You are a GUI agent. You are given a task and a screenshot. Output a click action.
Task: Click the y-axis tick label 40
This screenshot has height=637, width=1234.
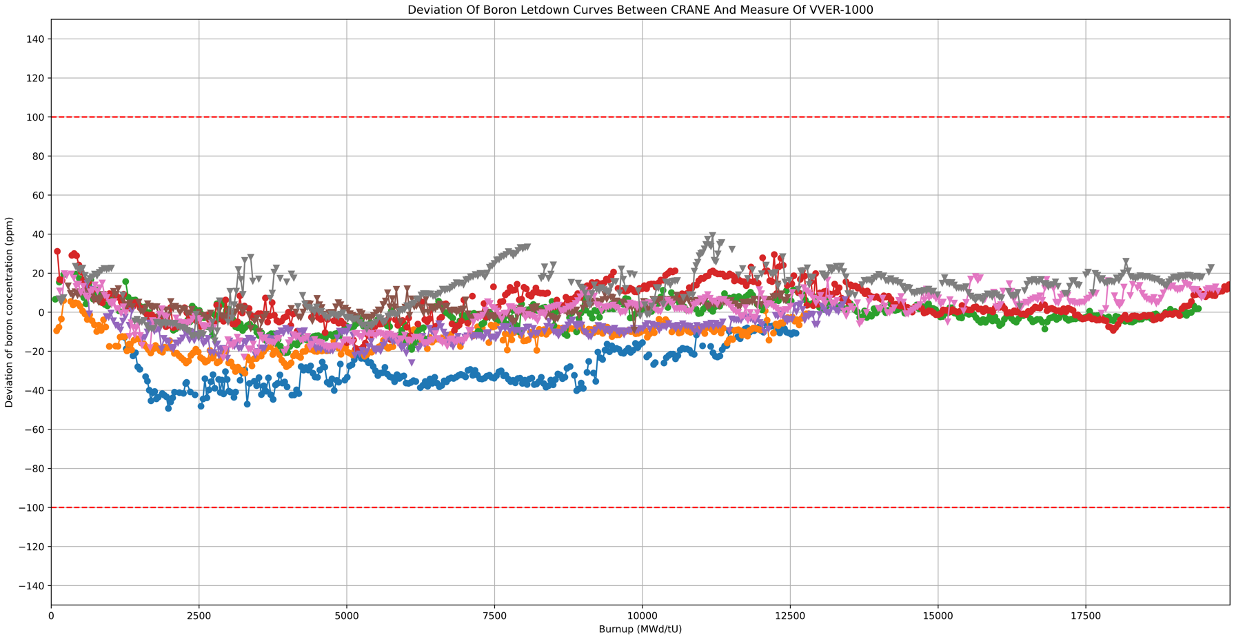39,234
